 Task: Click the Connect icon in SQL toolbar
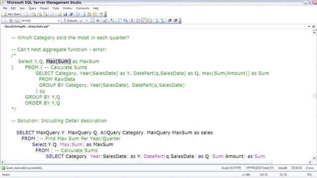[x=5, y=21]
